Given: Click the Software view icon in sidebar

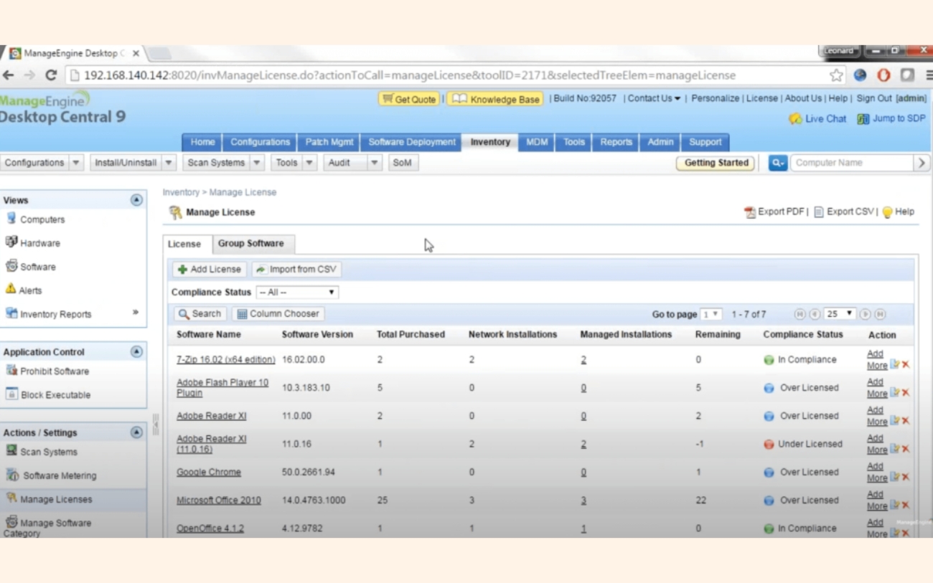Looking at the screenshot, I should [x=11, y=265].
